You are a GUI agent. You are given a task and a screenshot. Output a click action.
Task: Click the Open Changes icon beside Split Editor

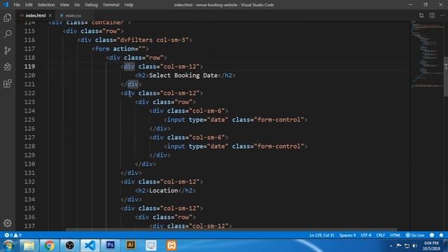(421, 15)
